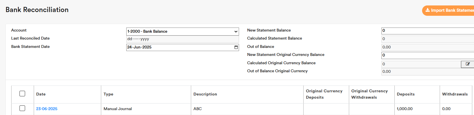Click the Original Currency Withdrawals column header
The height and width of the screenshot is (115, 474).
369,94
